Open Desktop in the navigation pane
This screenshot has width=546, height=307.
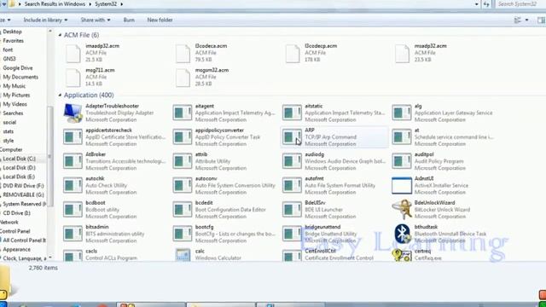(12, 32)
